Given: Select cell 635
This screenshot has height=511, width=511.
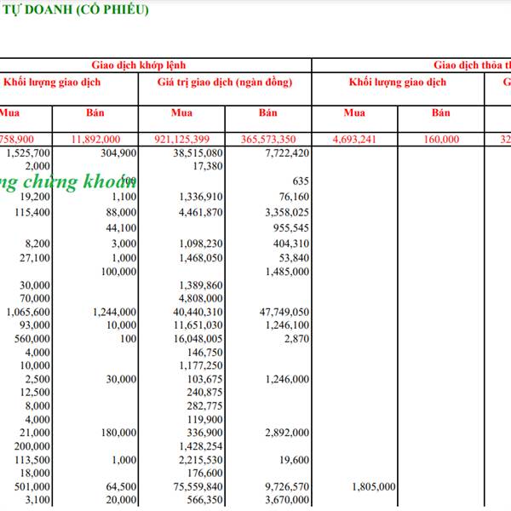Looking at the screenshot, I should [x=301, y=181].
